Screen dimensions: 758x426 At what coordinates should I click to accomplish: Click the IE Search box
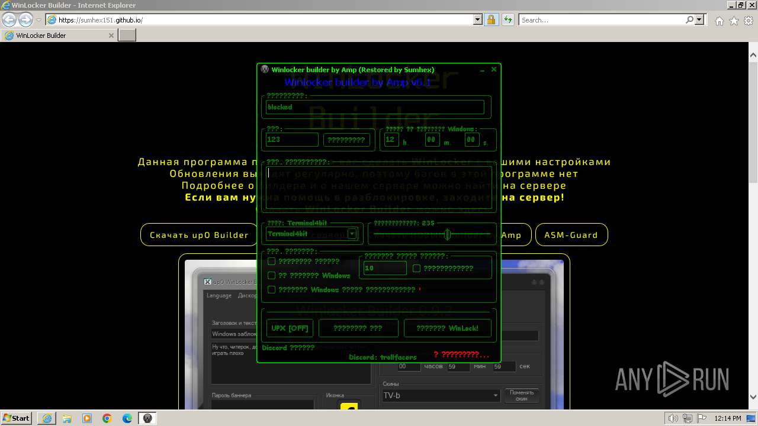coord(602,20)
